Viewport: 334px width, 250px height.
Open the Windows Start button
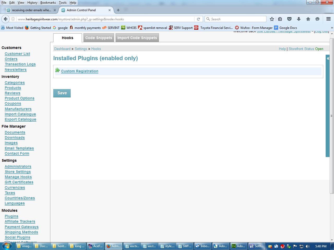point(7,246)
